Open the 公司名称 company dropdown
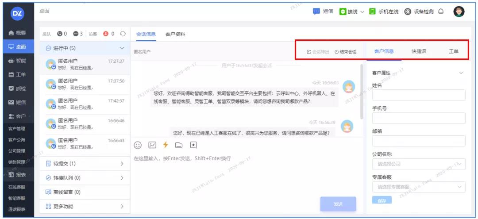 (x=419, y=164)
